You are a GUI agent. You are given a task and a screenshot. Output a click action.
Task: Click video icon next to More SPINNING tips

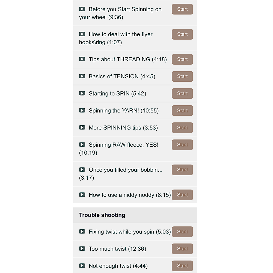coord(82,127)
